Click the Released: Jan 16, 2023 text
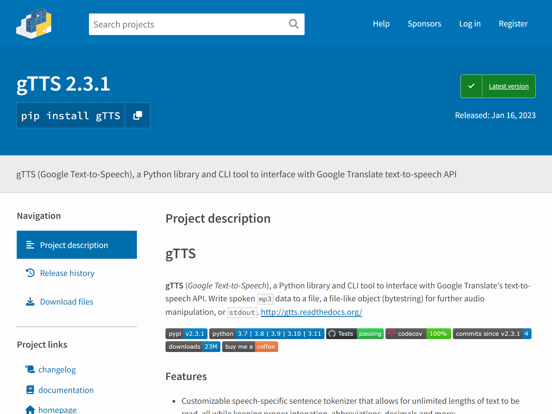This screenshot has width=552, height=414. tap(495, 115)
